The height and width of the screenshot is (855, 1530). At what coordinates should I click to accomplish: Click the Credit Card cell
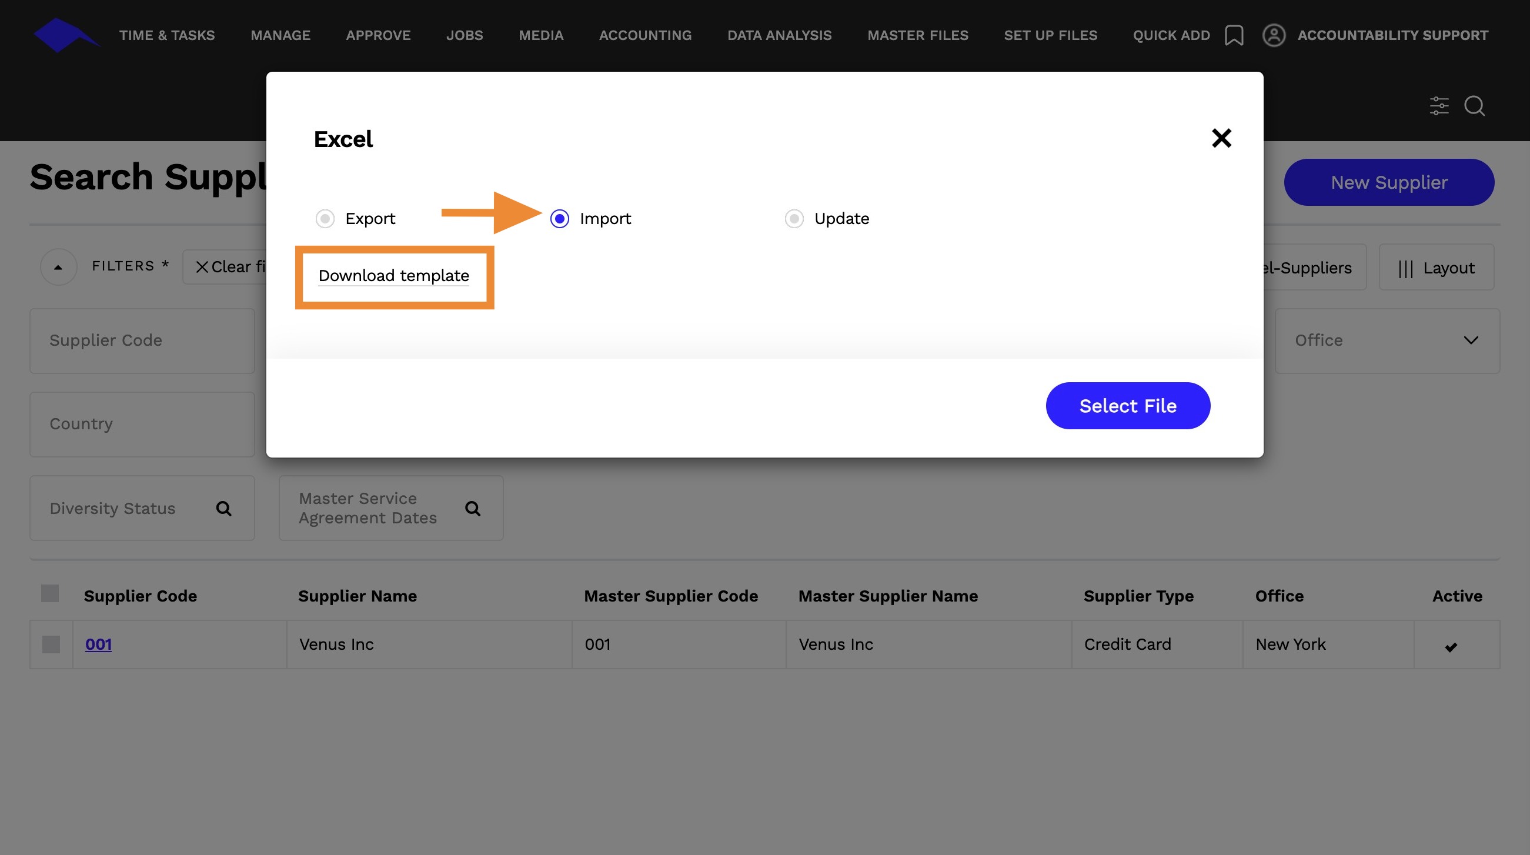[x=1157, y=644]
